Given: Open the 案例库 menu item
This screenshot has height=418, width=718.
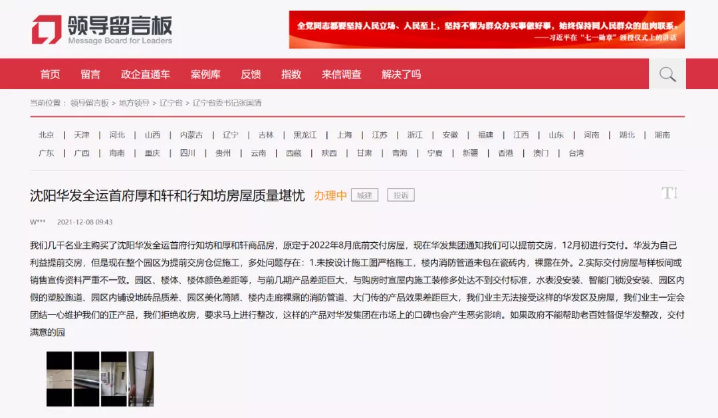Looking at the screenshot, I should coord(205,74).
